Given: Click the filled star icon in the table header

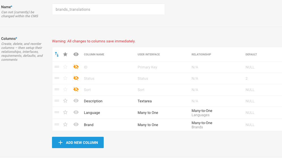Looking at the screenshot, I should click(x=65, y=54).
